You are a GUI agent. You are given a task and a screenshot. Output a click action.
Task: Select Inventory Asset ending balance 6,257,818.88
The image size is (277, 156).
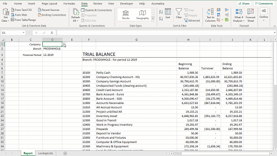click(x=232, y=116)
